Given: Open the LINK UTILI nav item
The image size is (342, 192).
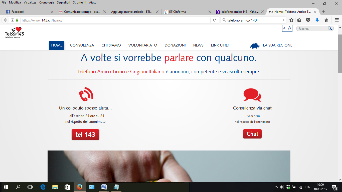Looking at the screenshot, I should coord(220,45).
